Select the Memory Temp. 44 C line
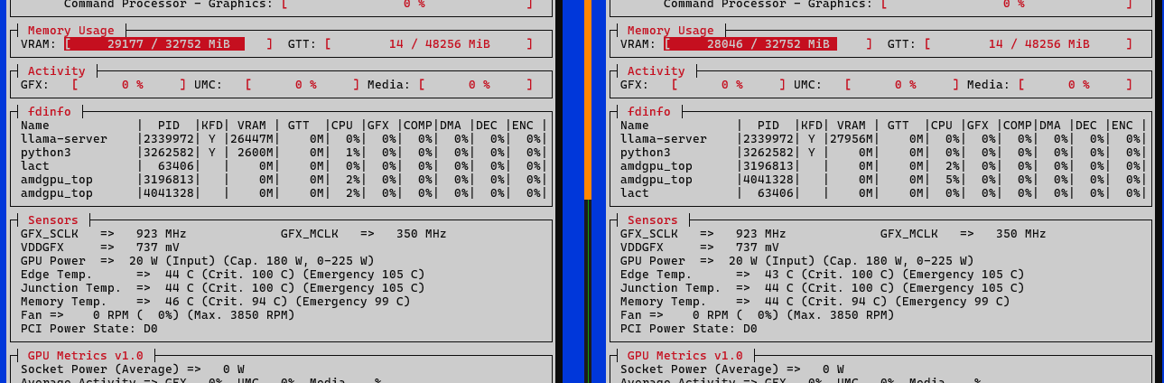The height and width of the screenshot is (383, 1164). point(815,302)
